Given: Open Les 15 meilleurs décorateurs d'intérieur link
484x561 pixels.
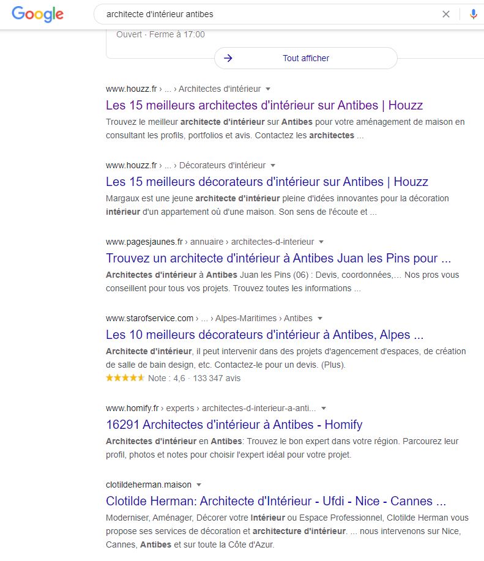Looking at the screenshot, I should 267,182.
